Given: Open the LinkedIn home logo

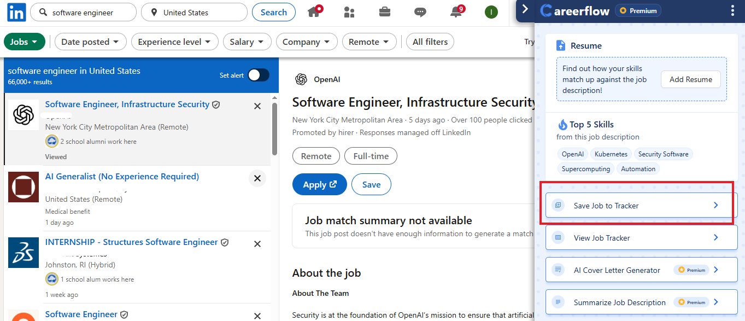Looking at the screenshot, I should click(x=16, y=12).
